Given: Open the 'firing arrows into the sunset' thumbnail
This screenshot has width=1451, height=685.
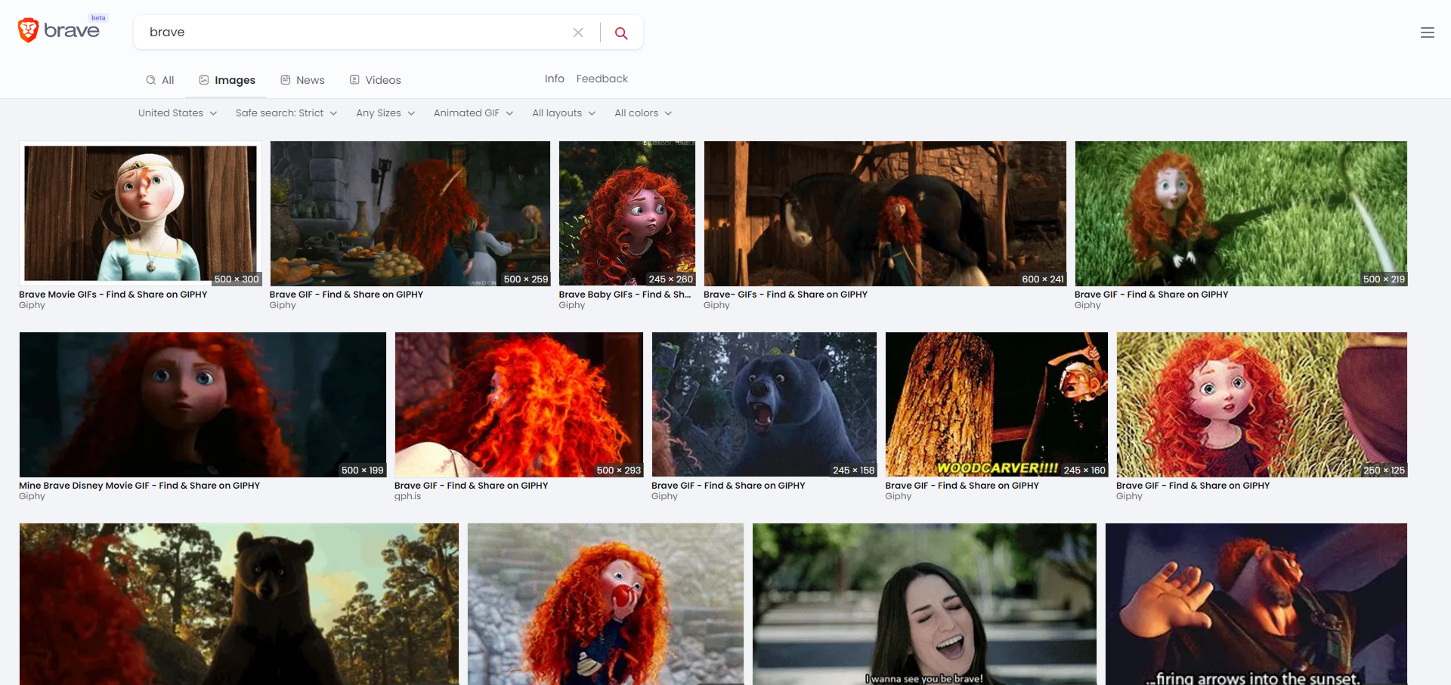Looking at the screenshot, I should pos(1256,604).
